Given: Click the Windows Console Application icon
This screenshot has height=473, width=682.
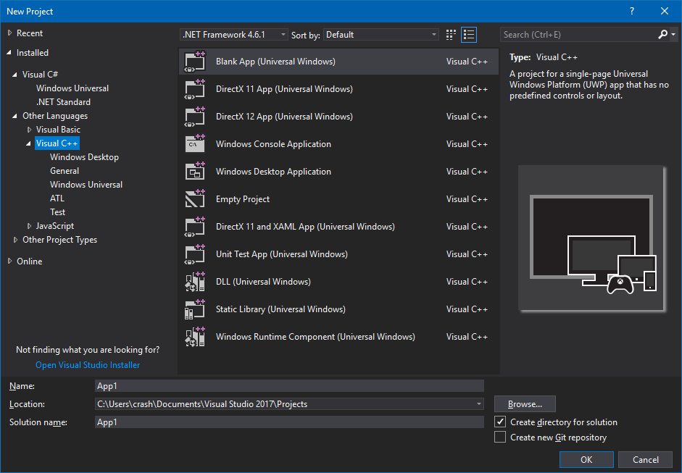Looking at the screenshot, I should (195, 144).
